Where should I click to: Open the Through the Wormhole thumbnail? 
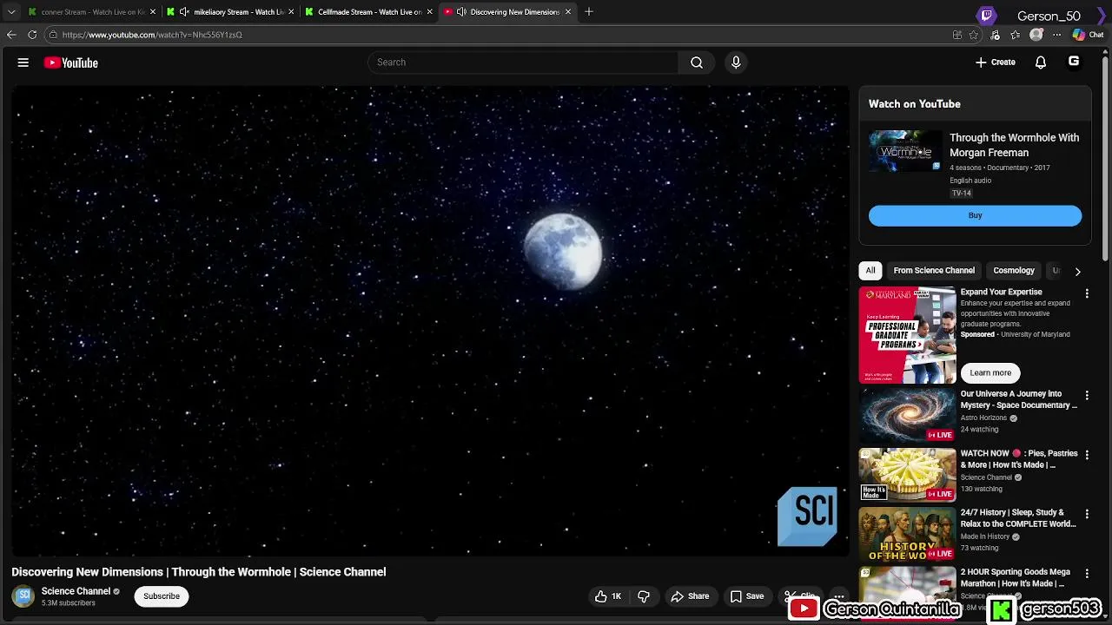coord(905,151)
